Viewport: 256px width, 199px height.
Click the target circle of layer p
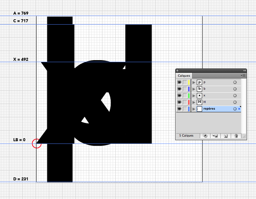click(235, 82)
